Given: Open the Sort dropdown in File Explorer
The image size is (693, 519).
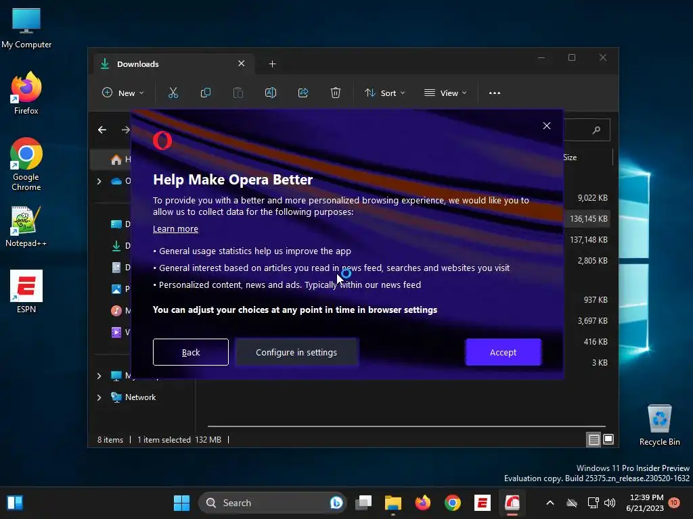Looking at the screenshot, I should 384,93.
